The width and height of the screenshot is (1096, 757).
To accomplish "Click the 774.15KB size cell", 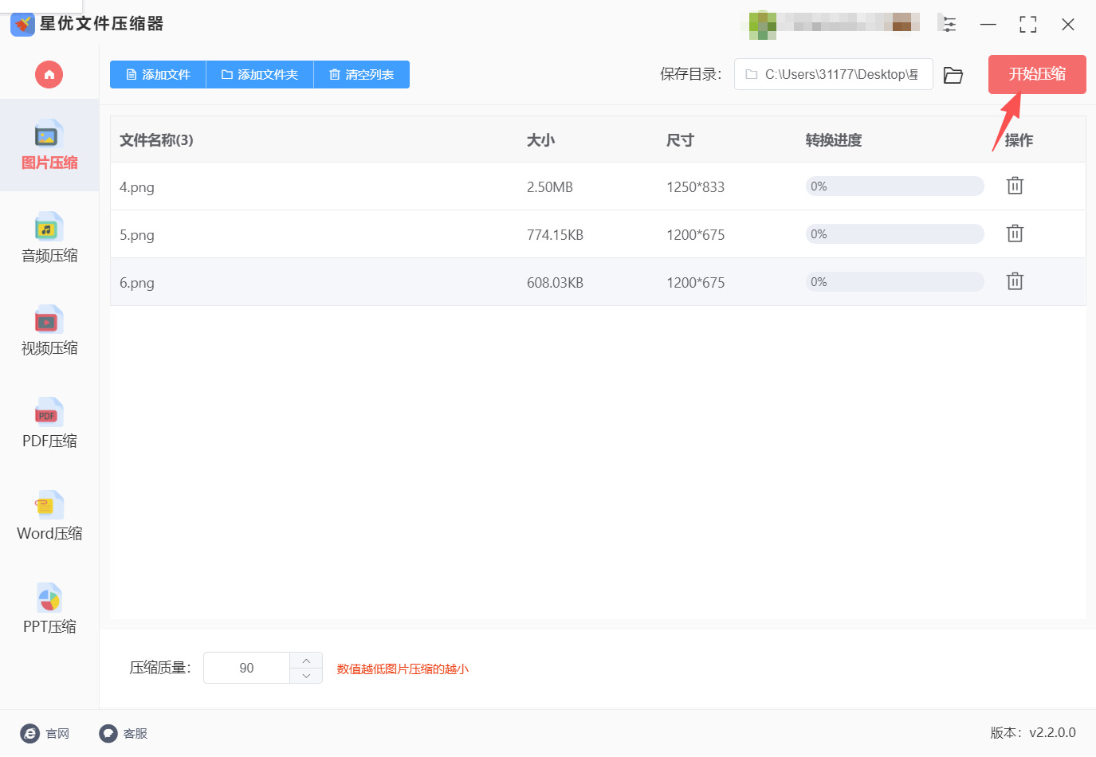I will [x=555, y=235].
